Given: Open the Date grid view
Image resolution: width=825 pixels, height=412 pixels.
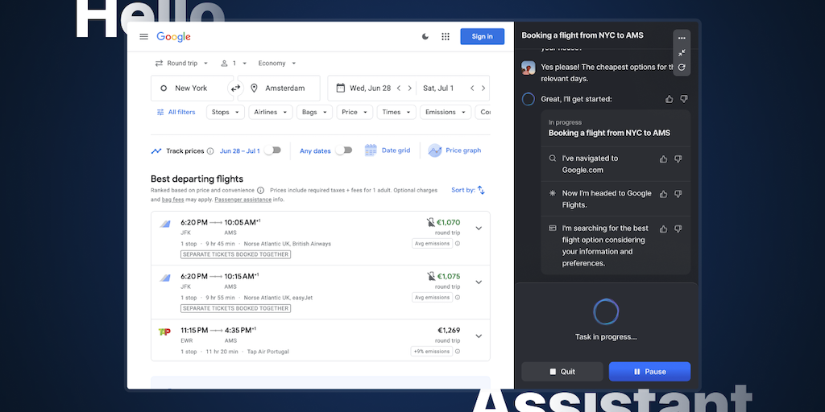Looking at the screenshot, I should (x=388, y=150).
